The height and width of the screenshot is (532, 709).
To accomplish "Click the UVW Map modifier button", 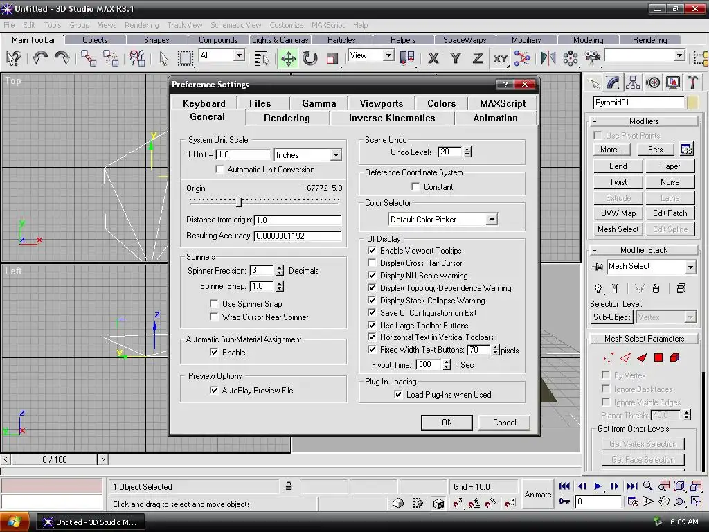I will pos(618,213).
